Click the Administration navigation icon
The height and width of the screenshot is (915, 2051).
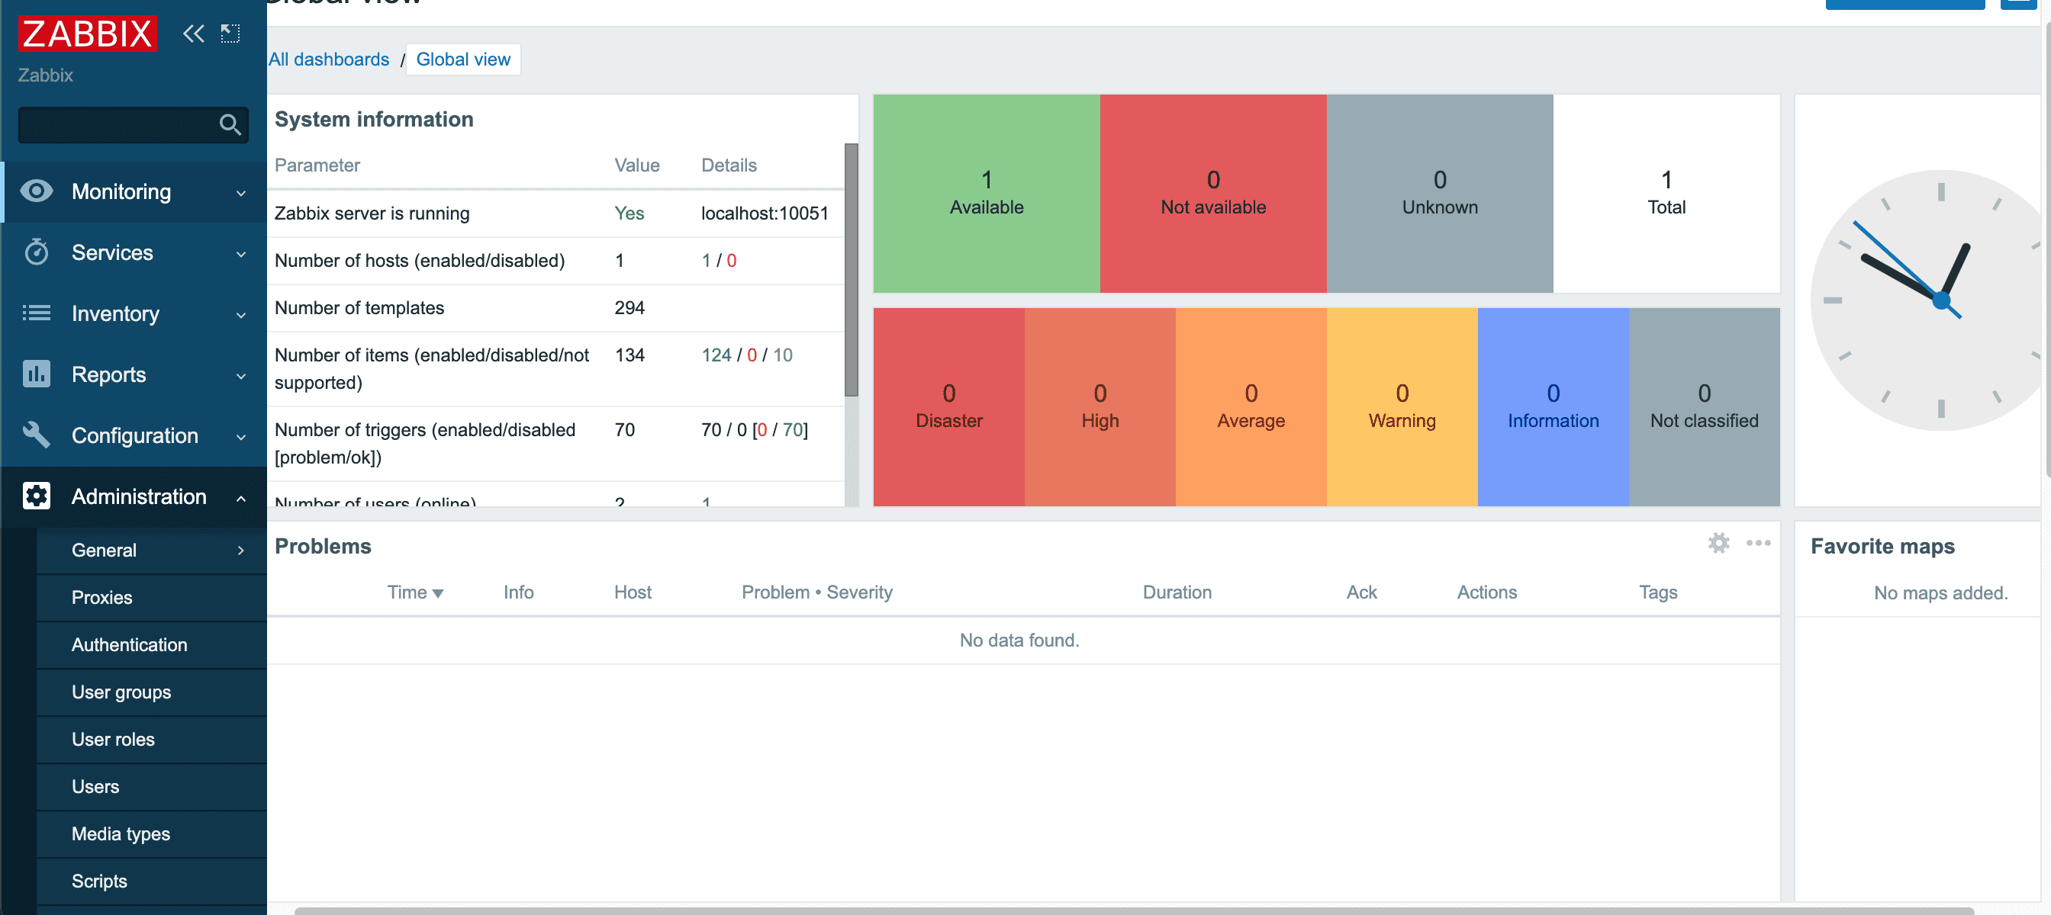tap(37, 496)
